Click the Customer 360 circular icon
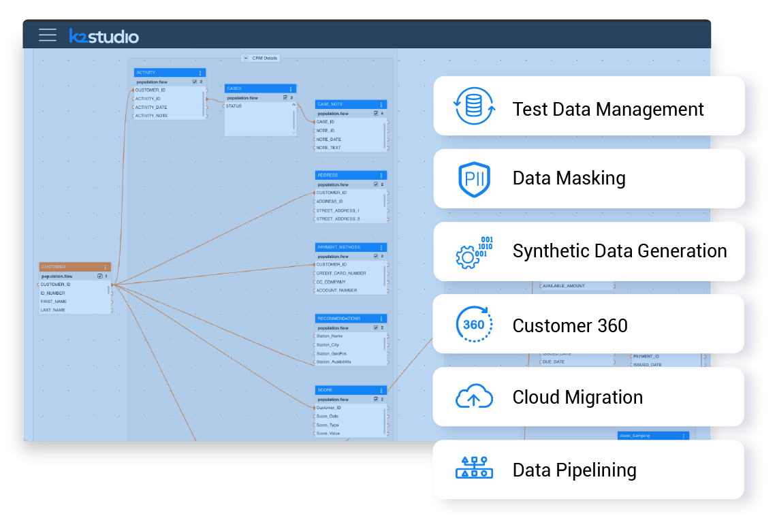 (474, 324)
